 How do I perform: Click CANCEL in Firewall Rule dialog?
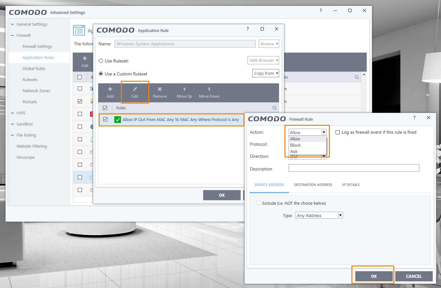[x=414, y=276]
